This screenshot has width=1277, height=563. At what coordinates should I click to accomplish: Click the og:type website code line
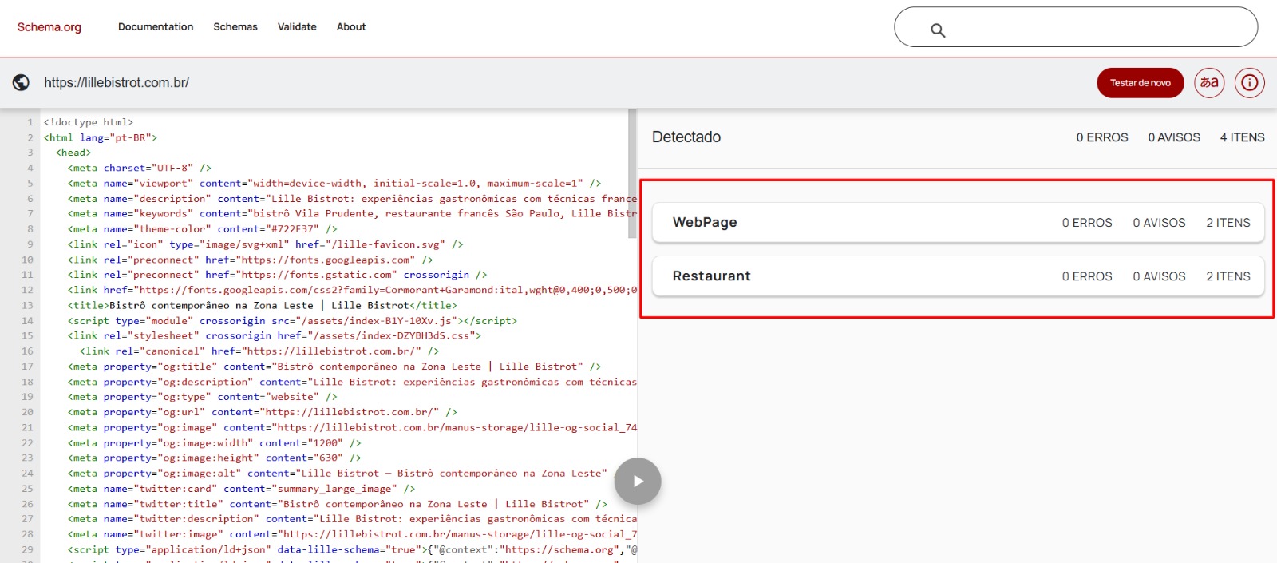[203, 397]
